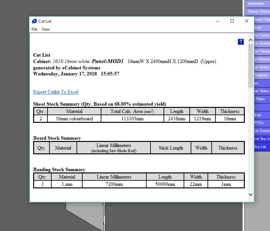The image size is (270, 231).
Task: Open the File menu
Action: 34,29
